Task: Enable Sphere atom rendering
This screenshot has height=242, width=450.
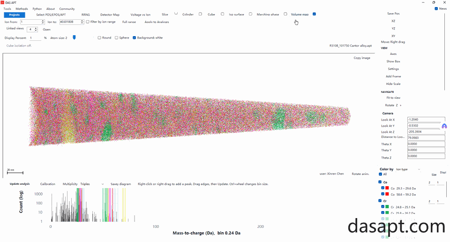Action: pyautogui.click(x=117, y=38)
